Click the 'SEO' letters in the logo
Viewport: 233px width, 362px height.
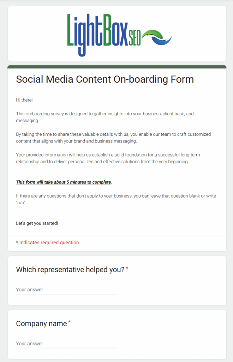pos(135,38)
